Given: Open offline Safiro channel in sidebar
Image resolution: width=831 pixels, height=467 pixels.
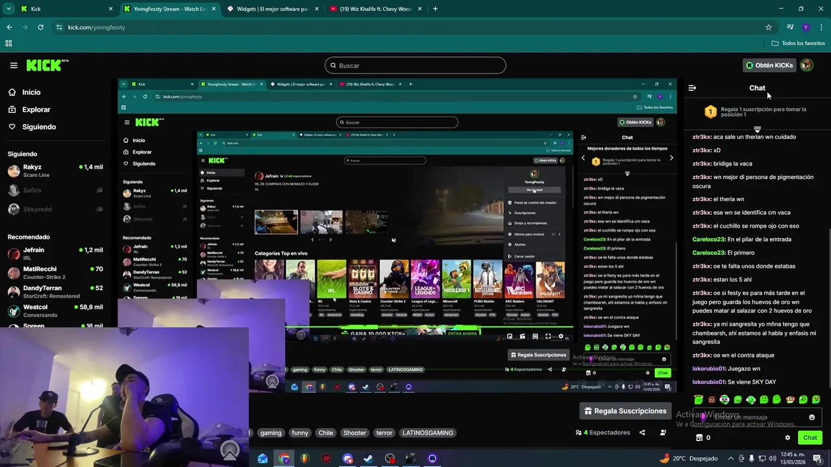Looking at the screenshot, I should tap(55, 190).
